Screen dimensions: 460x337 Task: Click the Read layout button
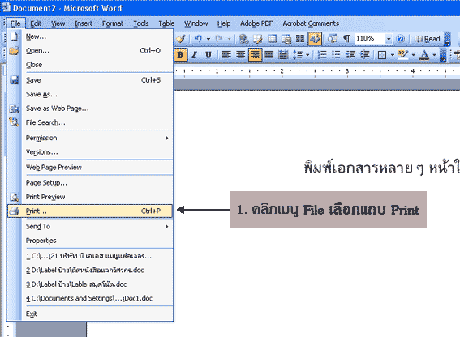(427, 39)
